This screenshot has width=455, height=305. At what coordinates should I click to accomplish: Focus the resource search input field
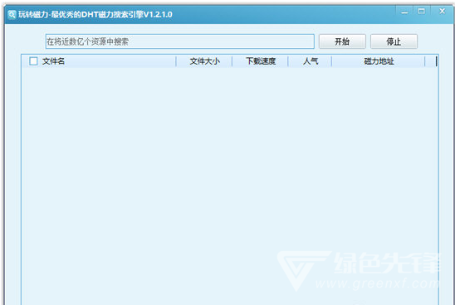pos(179,41)
